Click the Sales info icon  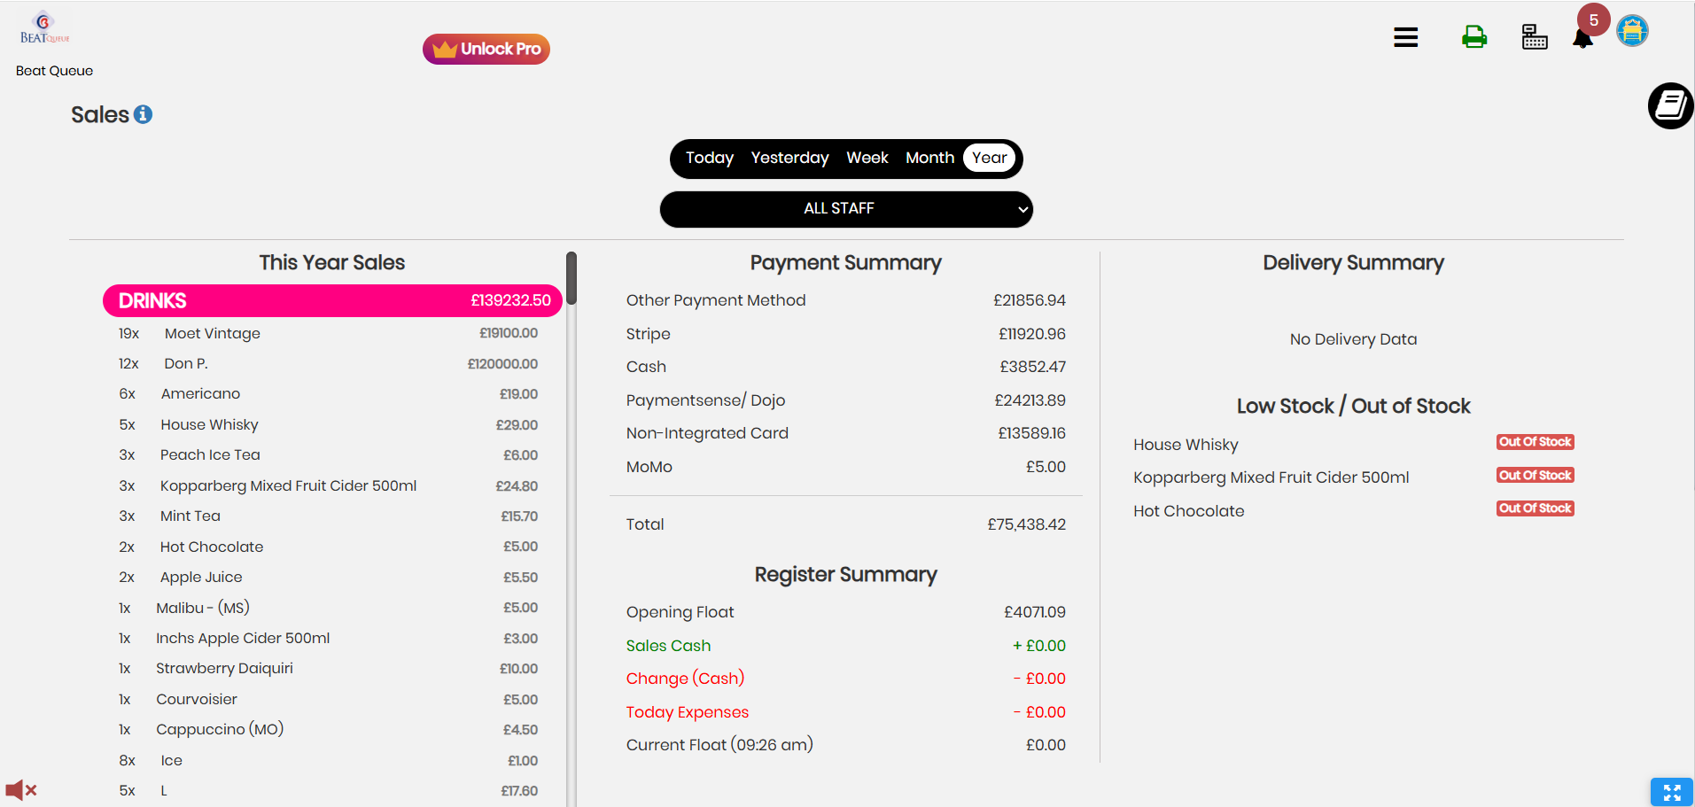point(143,114)
